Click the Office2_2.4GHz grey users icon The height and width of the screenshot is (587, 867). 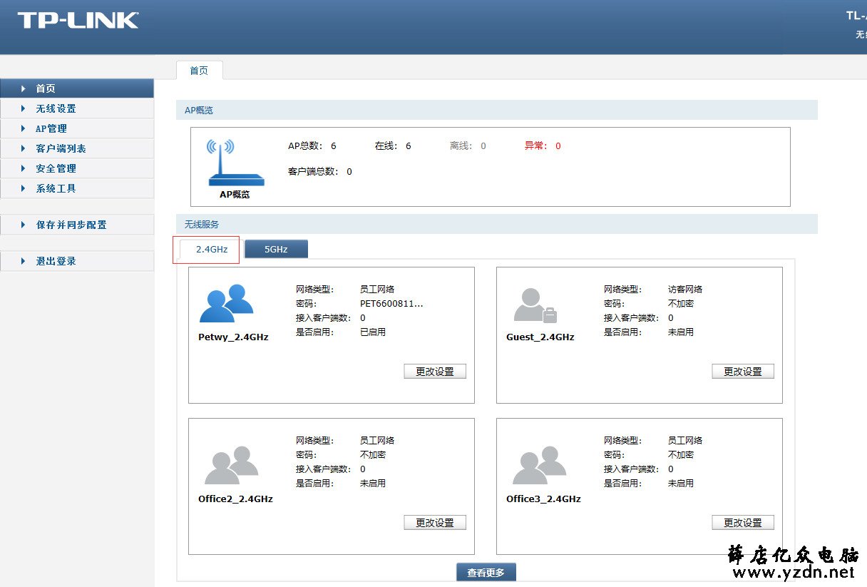tap(232, 465)
